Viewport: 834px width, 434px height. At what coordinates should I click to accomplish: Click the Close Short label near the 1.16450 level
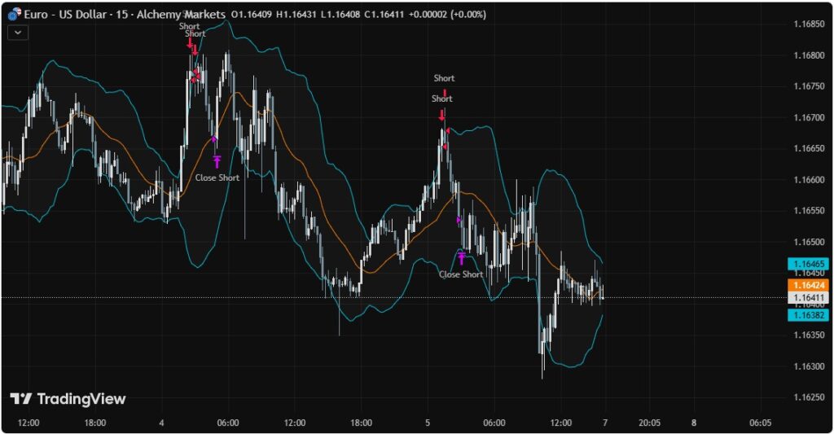point(461,274)
